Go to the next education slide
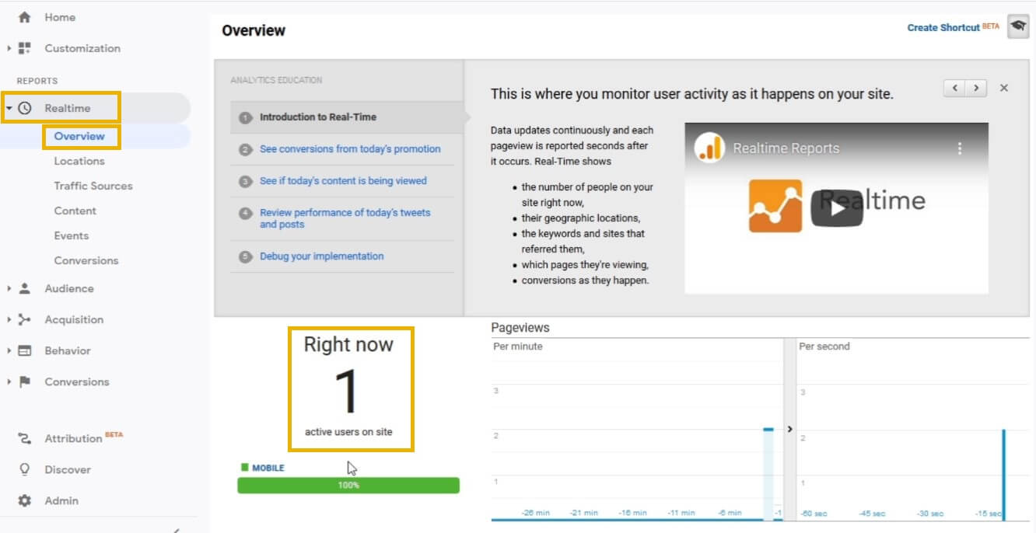 976,88
